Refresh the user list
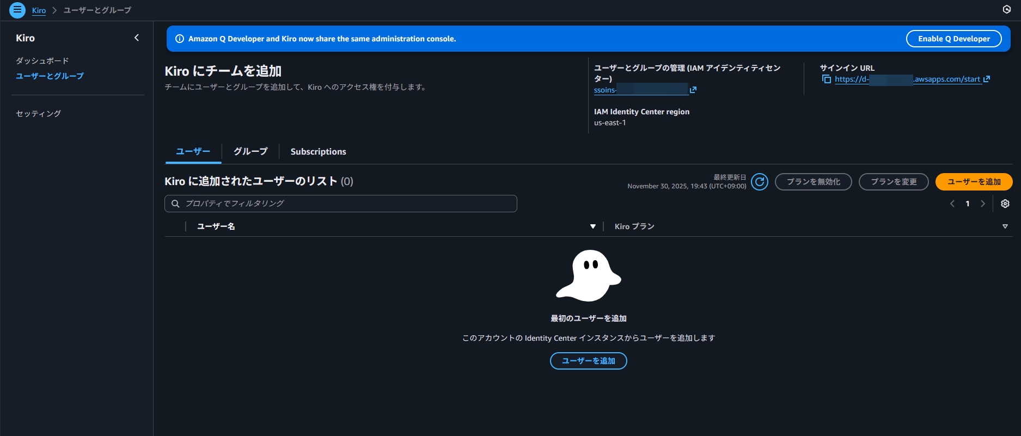Image resolution: width=1021 pixels, height=436 pixels. (760, 182)
